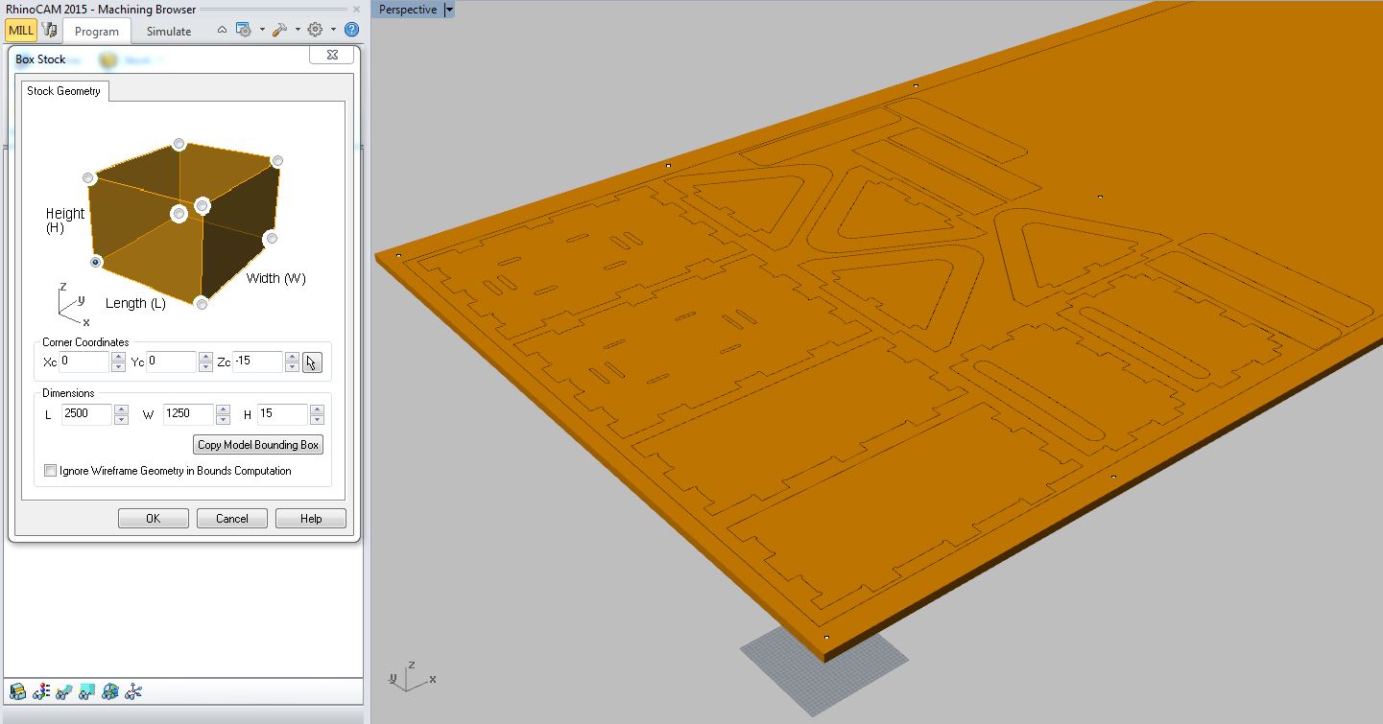Increase the Yc value with up spinner
1383x724 pixels.
pos(205,357)
